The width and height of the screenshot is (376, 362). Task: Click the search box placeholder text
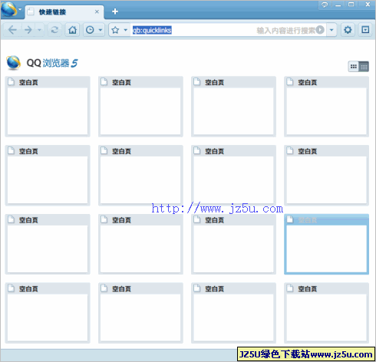pyautogui.click(x=285, y=31)
